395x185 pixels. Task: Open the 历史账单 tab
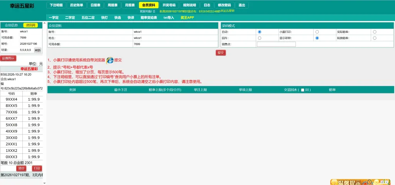[77, 5]
